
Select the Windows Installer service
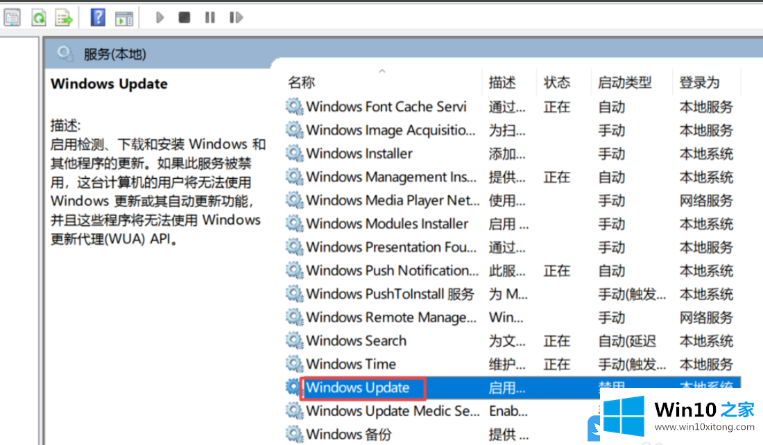pyautogui.click(x=359, y=154)
